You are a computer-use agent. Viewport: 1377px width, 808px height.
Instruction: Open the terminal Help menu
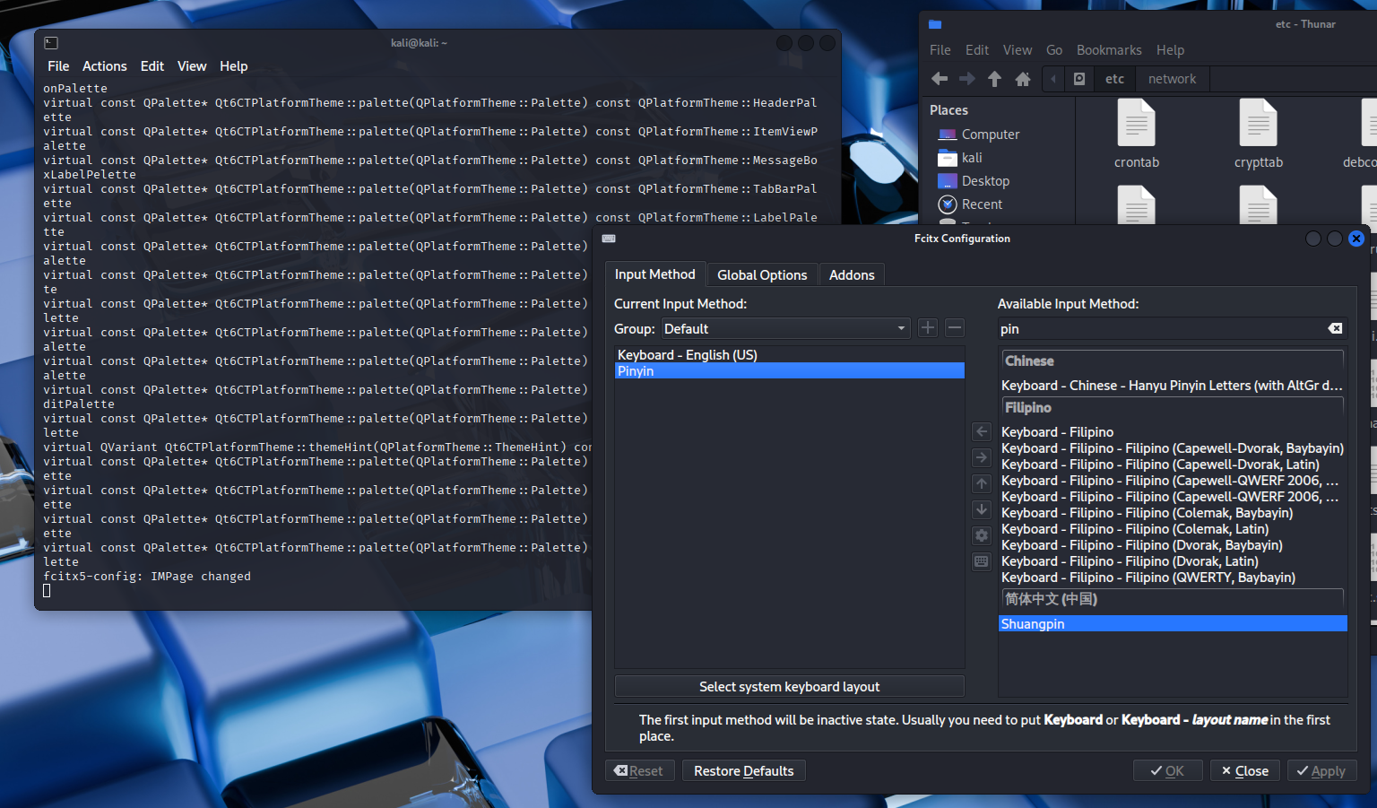pyautogui.click(x=234, y=66)
